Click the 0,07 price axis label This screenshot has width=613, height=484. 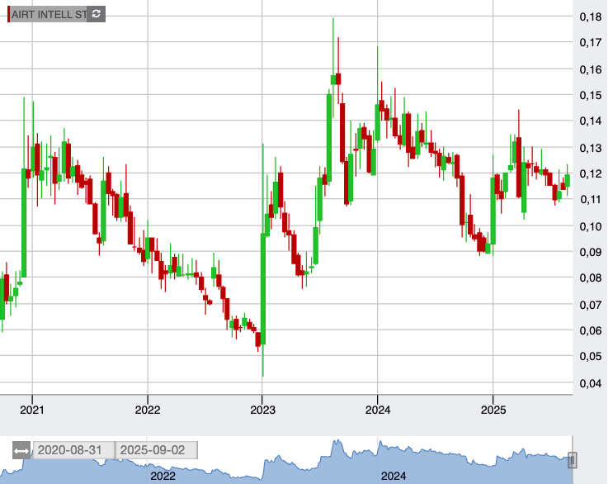591,305
